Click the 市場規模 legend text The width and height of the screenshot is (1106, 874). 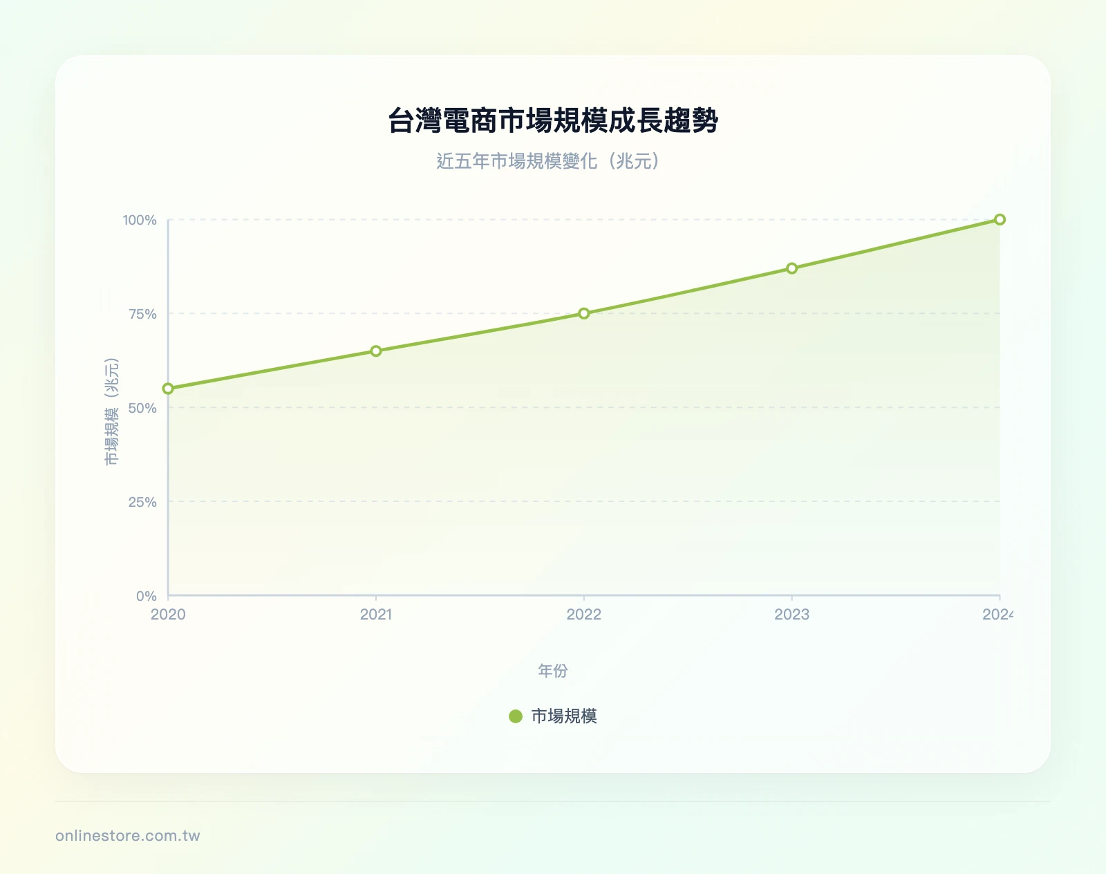[563, 717]
